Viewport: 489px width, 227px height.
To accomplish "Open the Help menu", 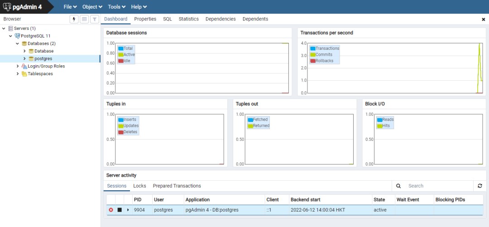I will coord(139,6).
